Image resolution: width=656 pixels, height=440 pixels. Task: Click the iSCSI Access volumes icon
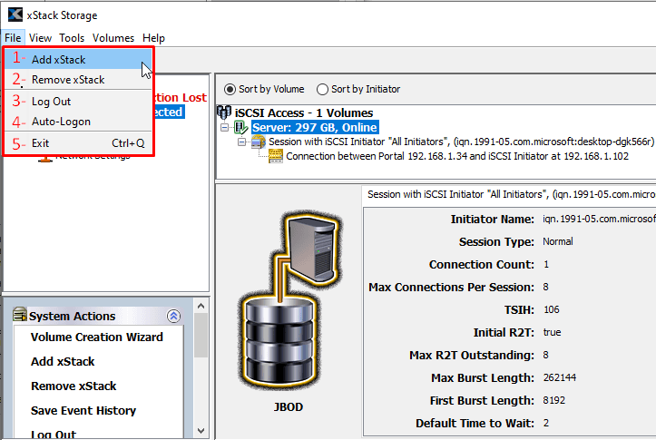tap(224, 112)
